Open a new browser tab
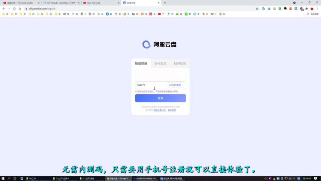 [x=165, y=3]
